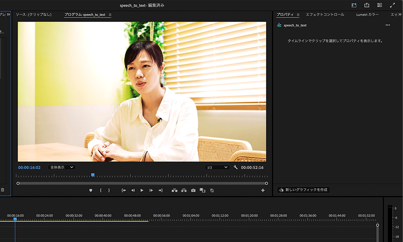Click timeline ruler at 00:01:36:00
The height and width of the screenshot is (242, 403).
308,216
